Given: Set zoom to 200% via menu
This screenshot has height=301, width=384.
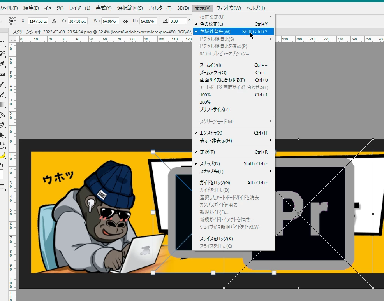Looking at the screenshot, I should 233,102.
